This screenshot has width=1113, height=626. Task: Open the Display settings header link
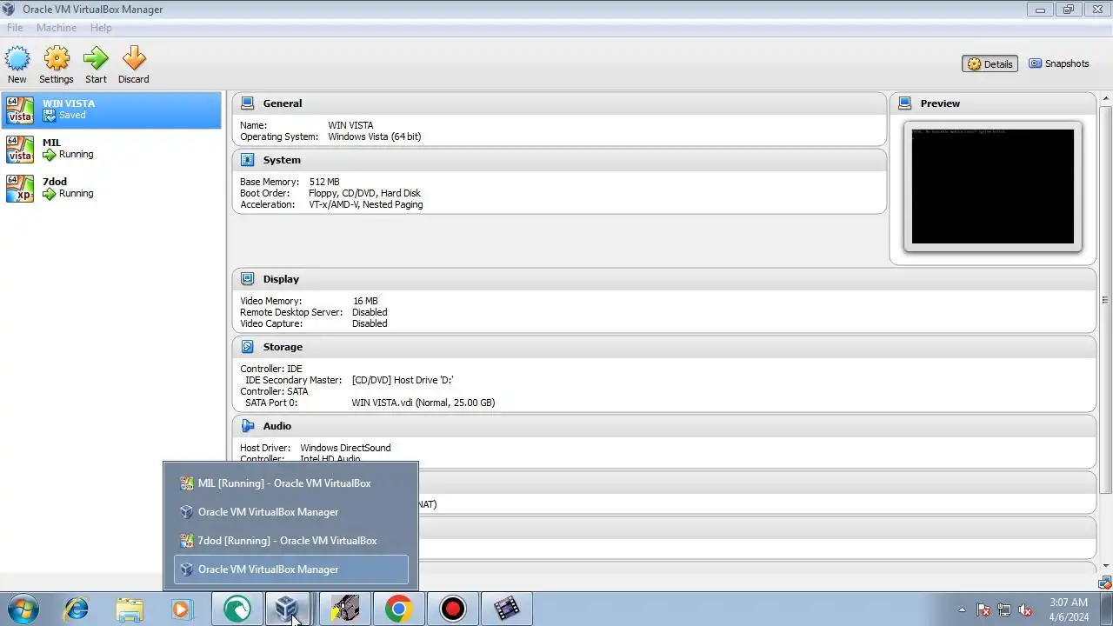281,279
